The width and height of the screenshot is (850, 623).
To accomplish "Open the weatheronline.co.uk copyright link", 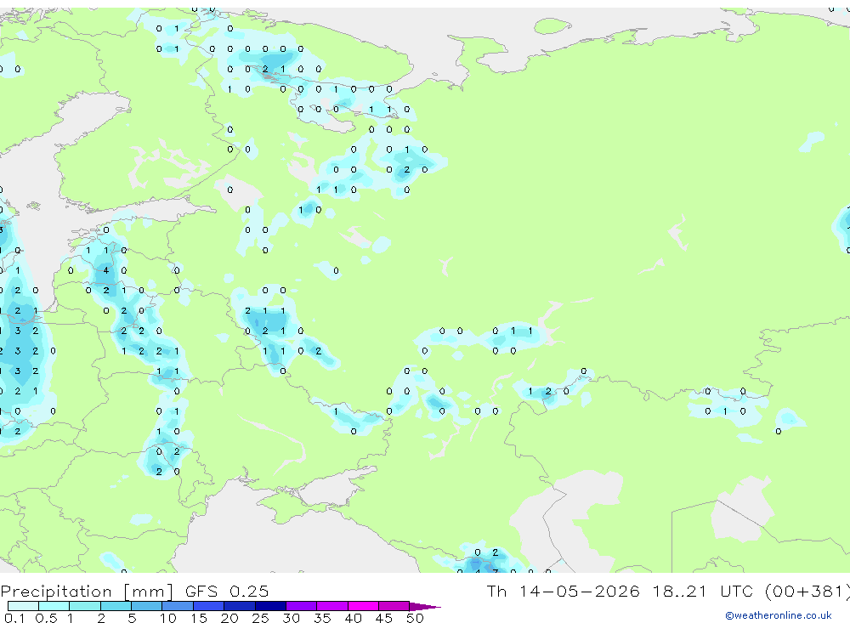I will 779,615.
